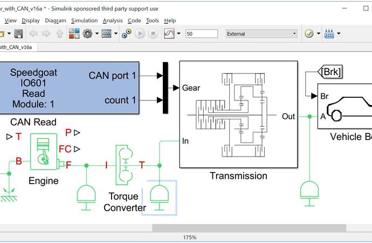Open the Analysis menu
372x243 pixels.
(x=113, y=21)
